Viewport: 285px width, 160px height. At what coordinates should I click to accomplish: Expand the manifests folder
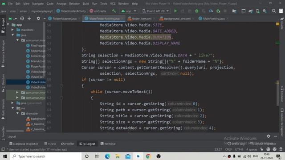click(12, 30)
